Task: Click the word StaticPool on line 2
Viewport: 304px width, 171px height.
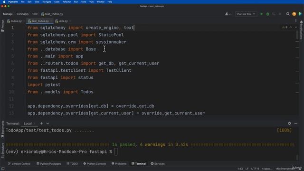Action: 111,35
